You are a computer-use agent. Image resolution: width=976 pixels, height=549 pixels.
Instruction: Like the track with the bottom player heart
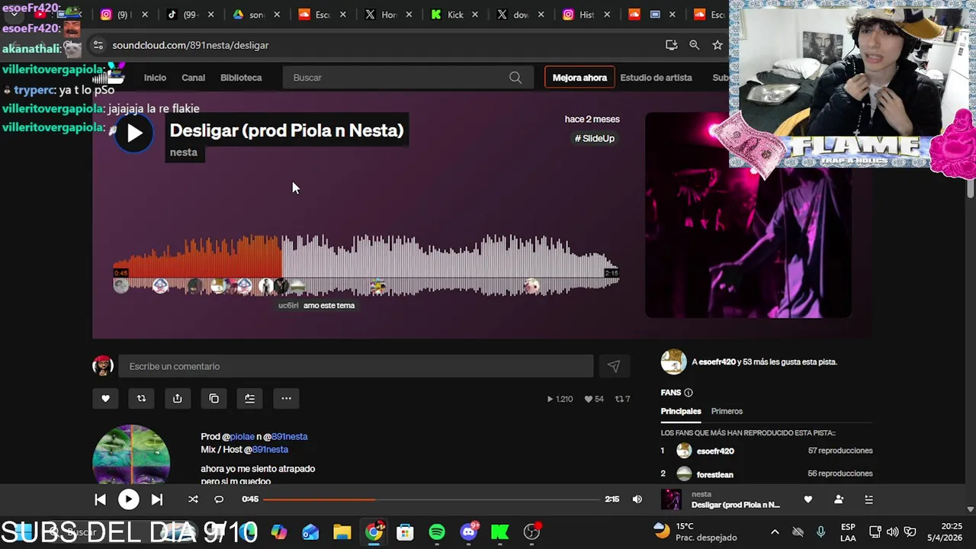coord(808,499)
